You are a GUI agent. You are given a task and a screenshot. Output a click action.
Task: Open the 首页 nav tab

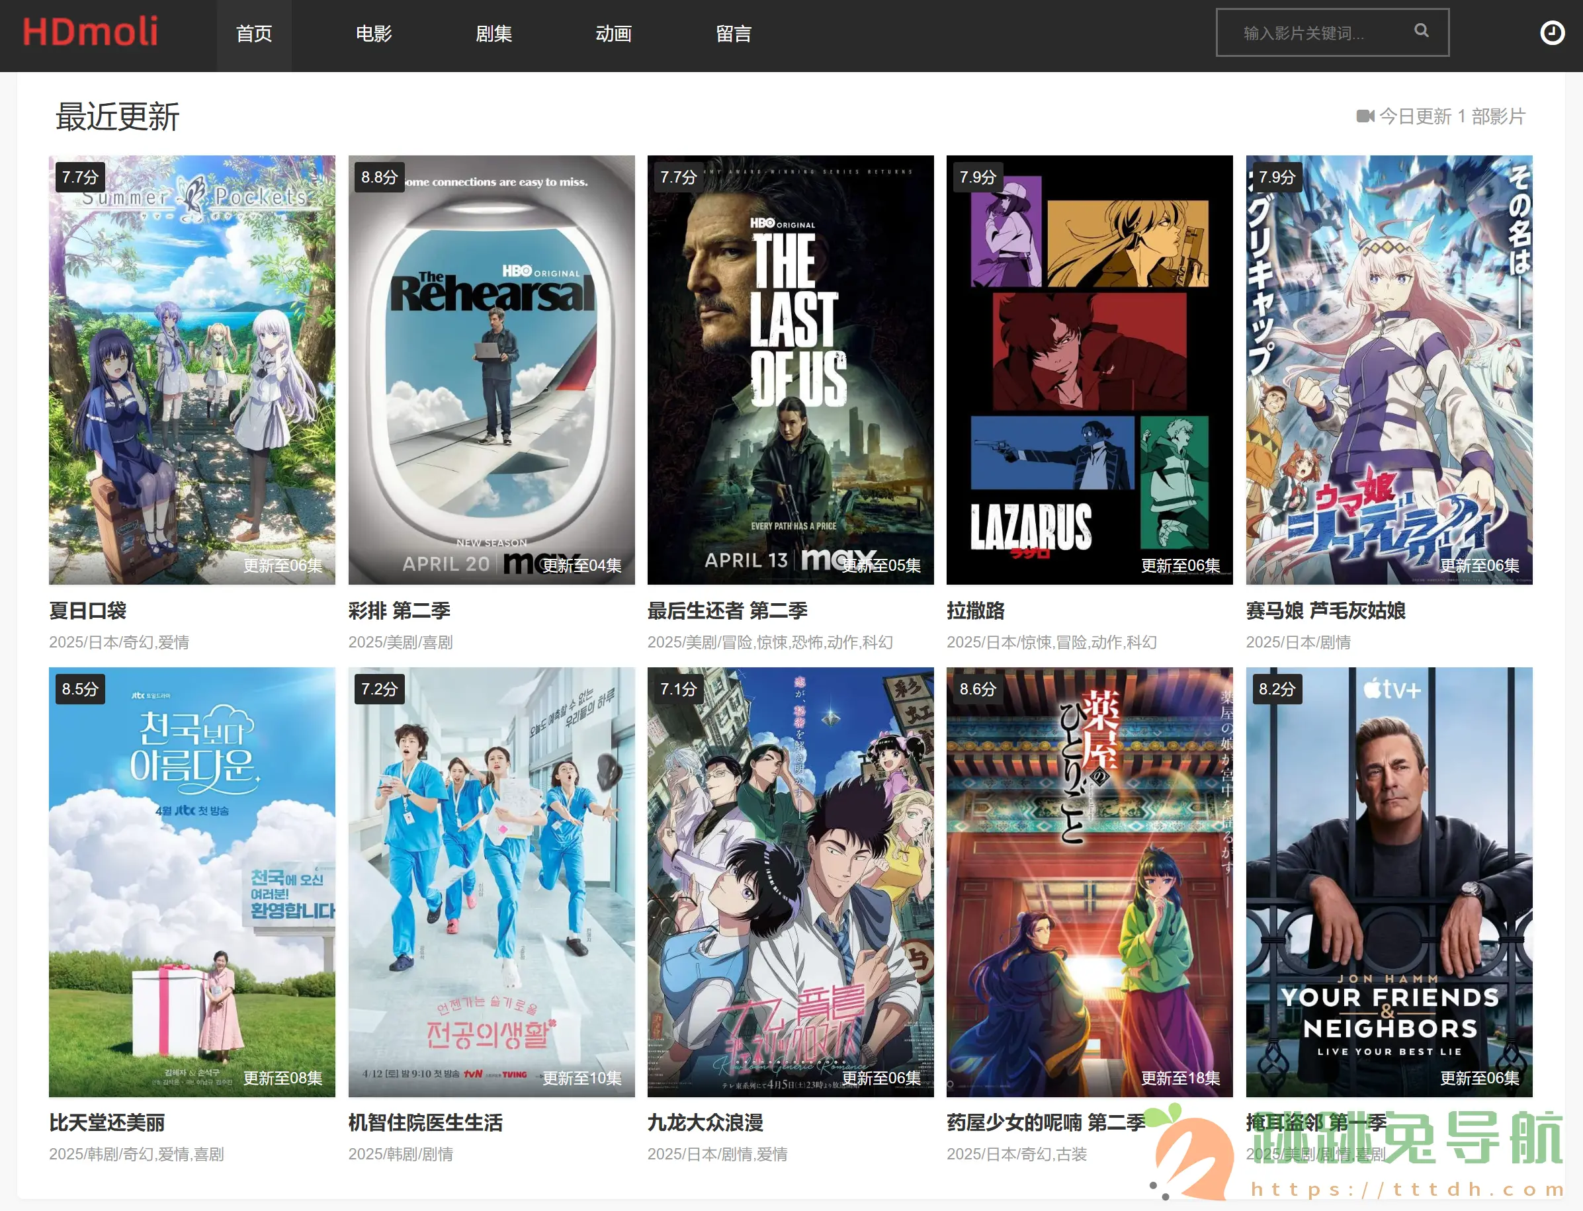[x=254, y=34]
